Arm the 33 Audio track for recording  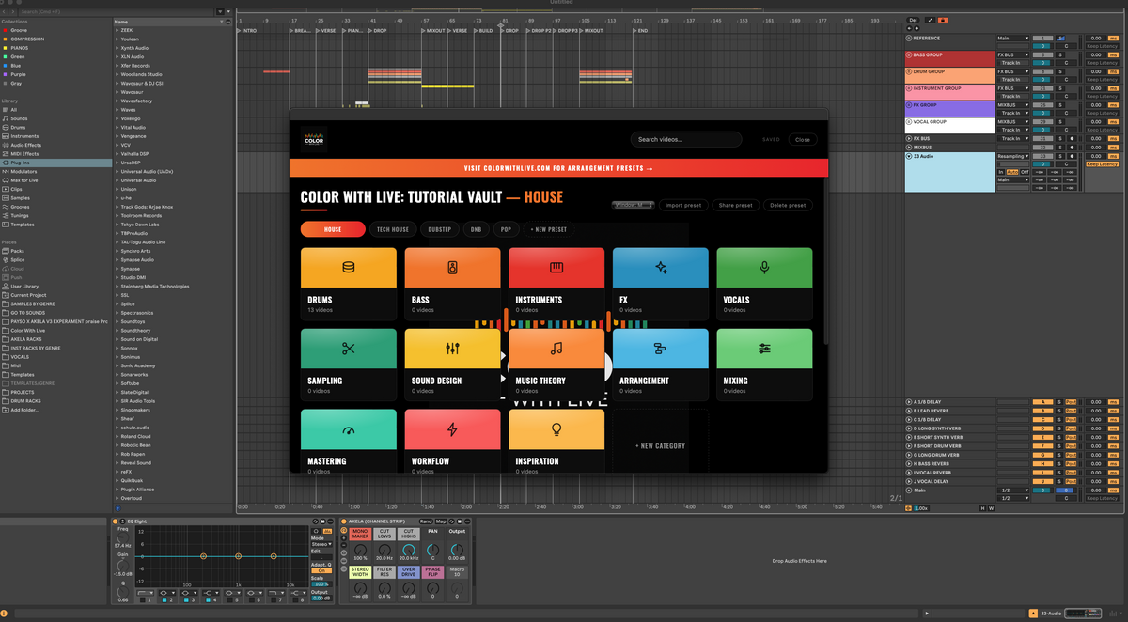pos(1072,156)
